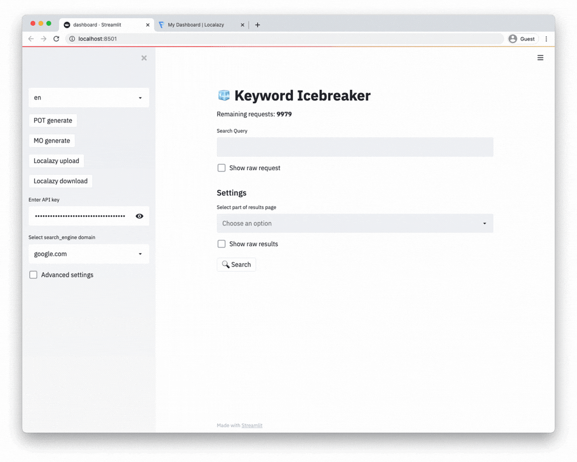Open the Choose an option dropdown
This screenshot has width=577, height=462.
tap(355, 223)
